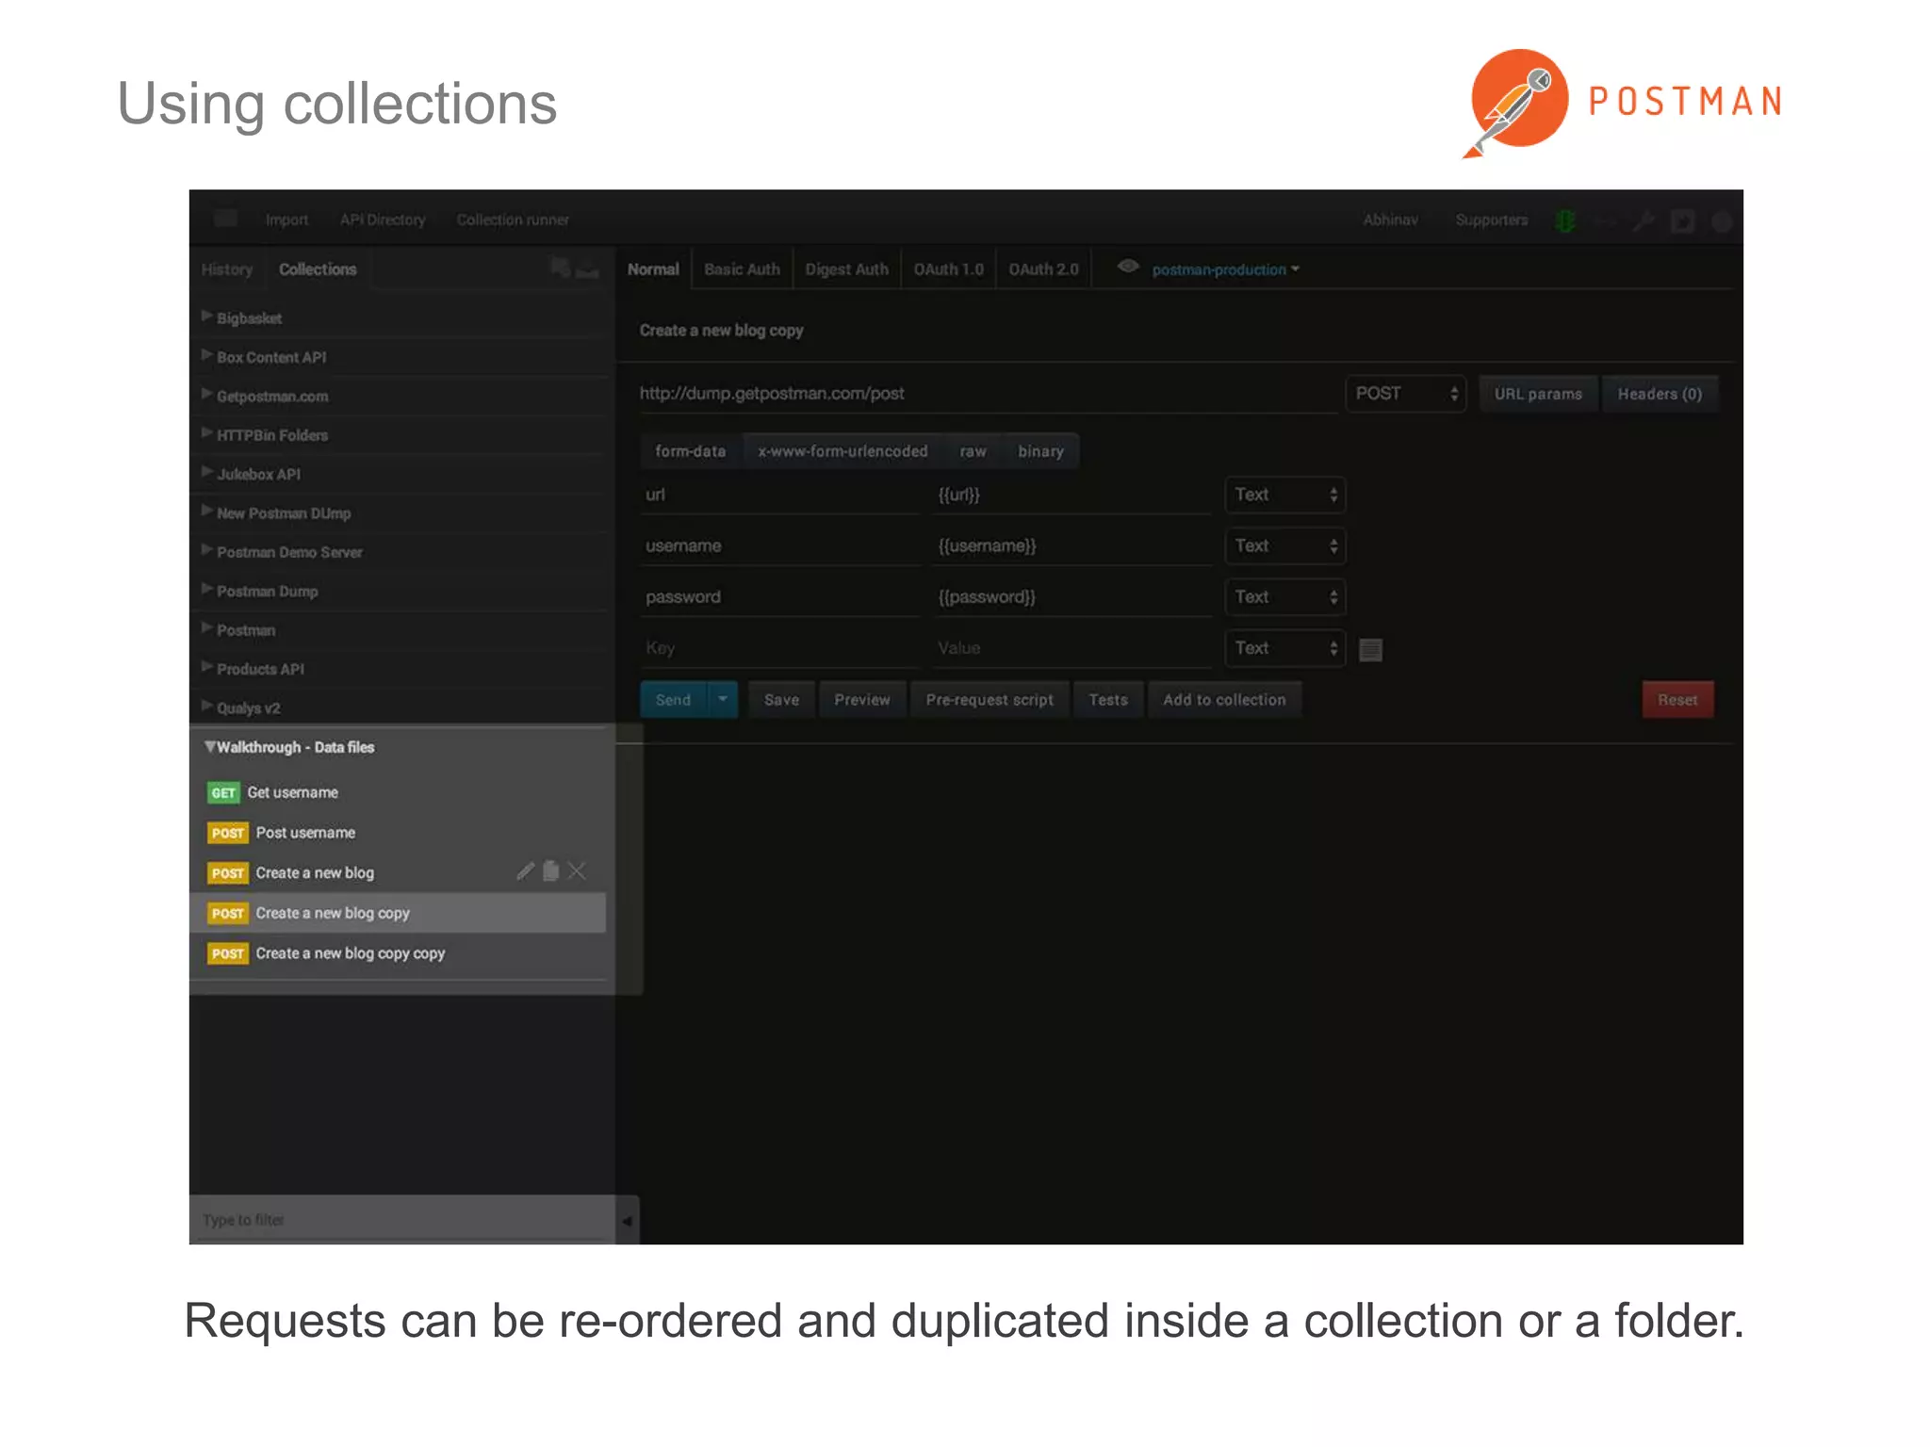Choose raw body type
Viewport: 1930px width, 1447px height.
973,451
